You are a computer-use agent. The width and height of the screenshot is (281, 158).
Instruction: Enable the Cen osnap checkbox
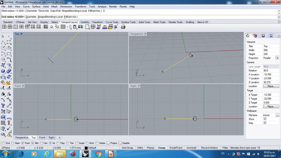[41, 143]
